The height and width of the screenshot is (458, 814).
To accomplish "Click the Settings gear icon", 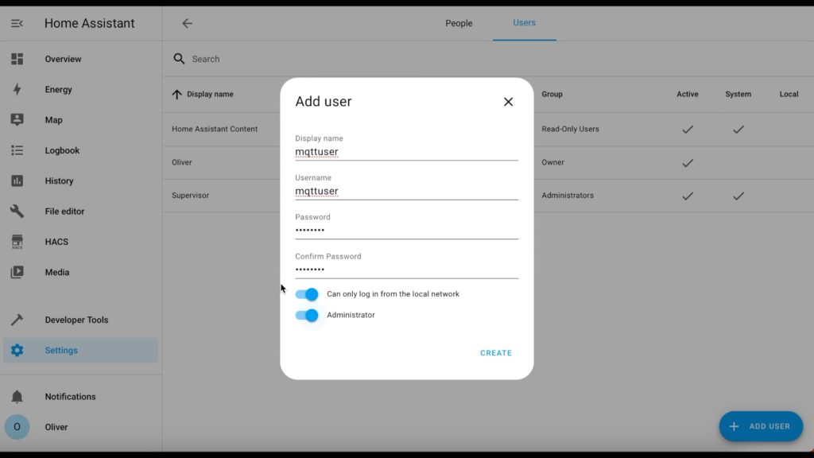I will click(17, 350).
